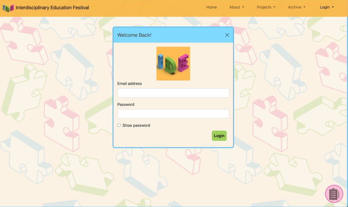Open the floating clipboard icon button
This screenshot has width=348, height=207.
point(334,194)
